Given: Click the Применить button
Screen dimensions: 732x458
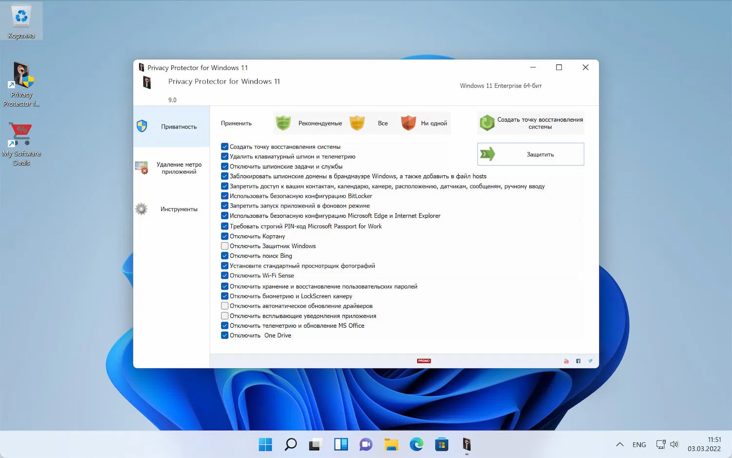Looking at the screenshot, I should (x=236, y=123).
